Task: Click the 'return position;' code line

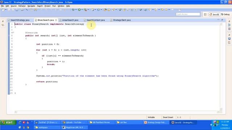Action: click(47, 82)
